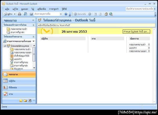Open the การกระทำ (Actions) menu
Image resolution: width=158 pixels, height=115 pixels.
54,9
